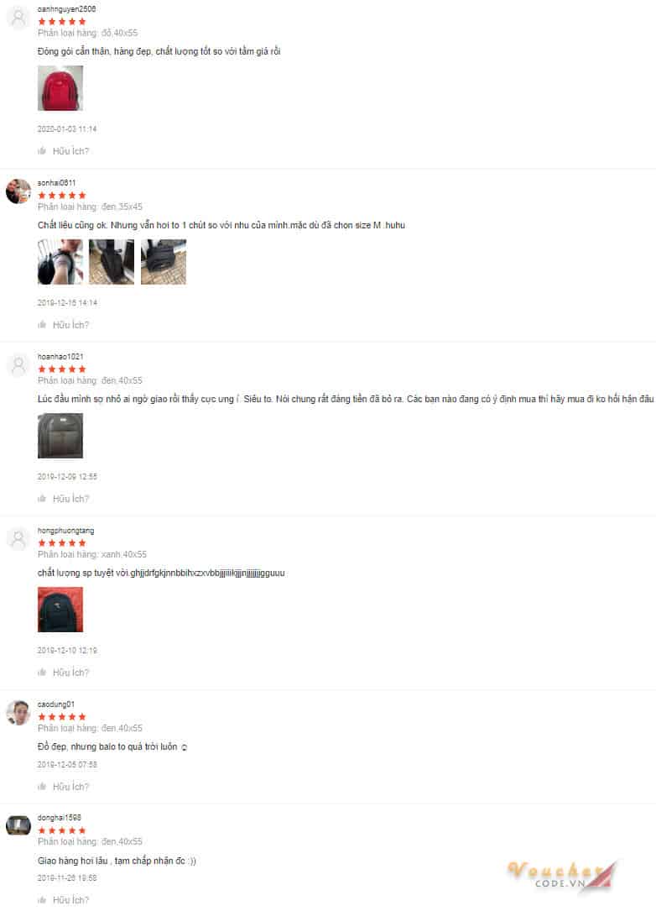The width and height of the screenshot is (656, 911).
Task: Click Hữu ích? text on caodung01's review
Action: 70,787
